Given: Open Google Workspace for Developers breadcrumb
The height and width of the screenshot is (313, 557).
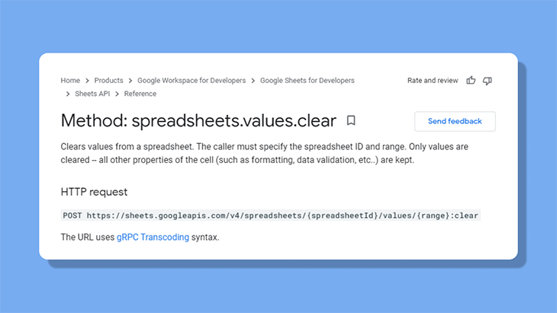Looking at the screenshot, I should tap(192, 81).
